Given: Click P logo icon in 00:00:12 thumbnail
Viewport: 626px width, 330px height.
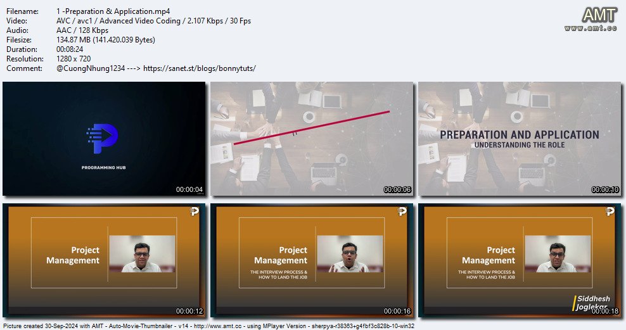Looking at the screenshot, I should pos(194,211).
